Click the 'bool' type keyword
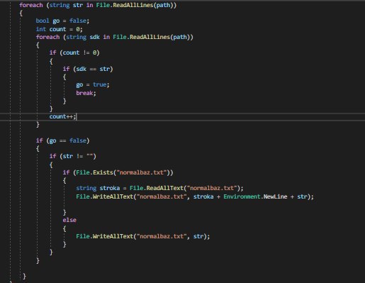Image resolution: width=365 pixels, height=283 pixels. (x=43, y=21)
